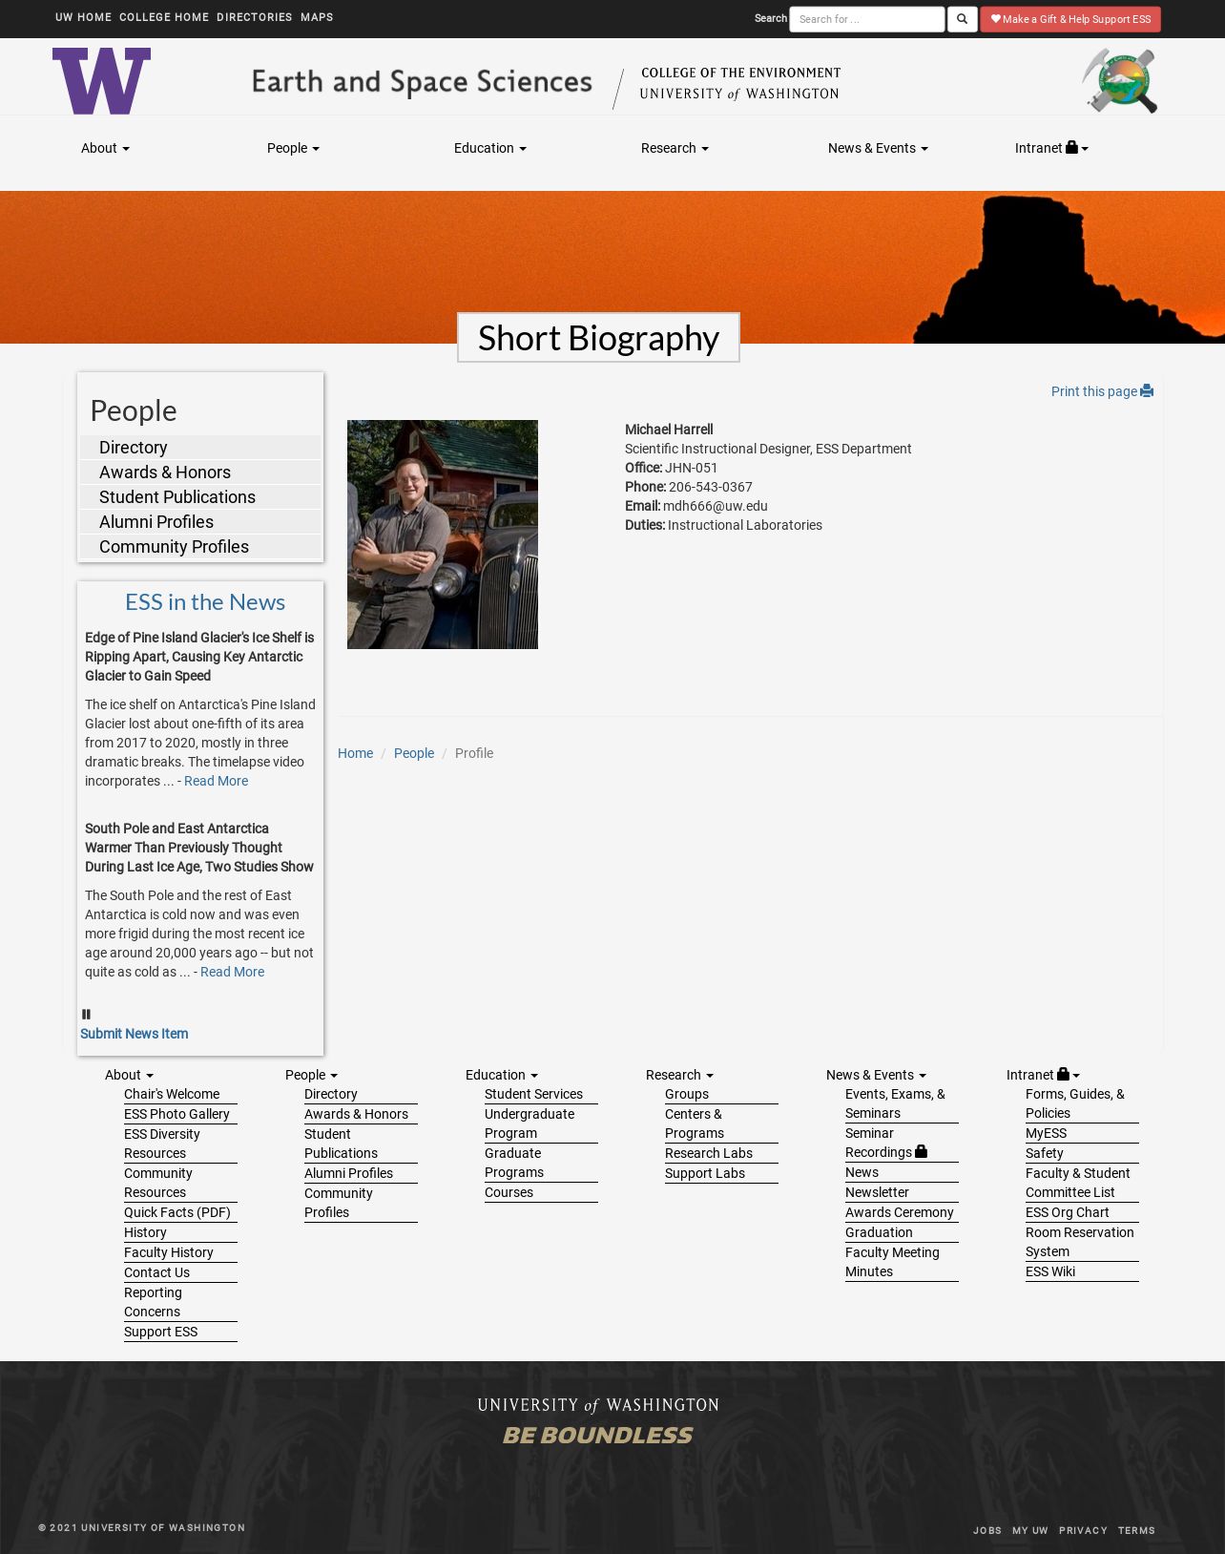Go to Home in the breadcrumb
The width and height of the screenshot is (1225, 1554).
[355, 753]
